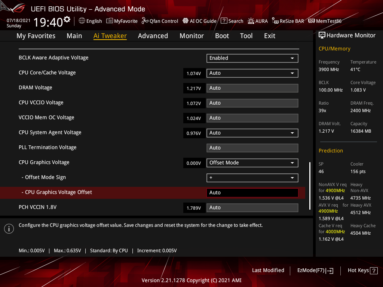
Task: Launch the AI OC Guide
Action: pos(199,21)
